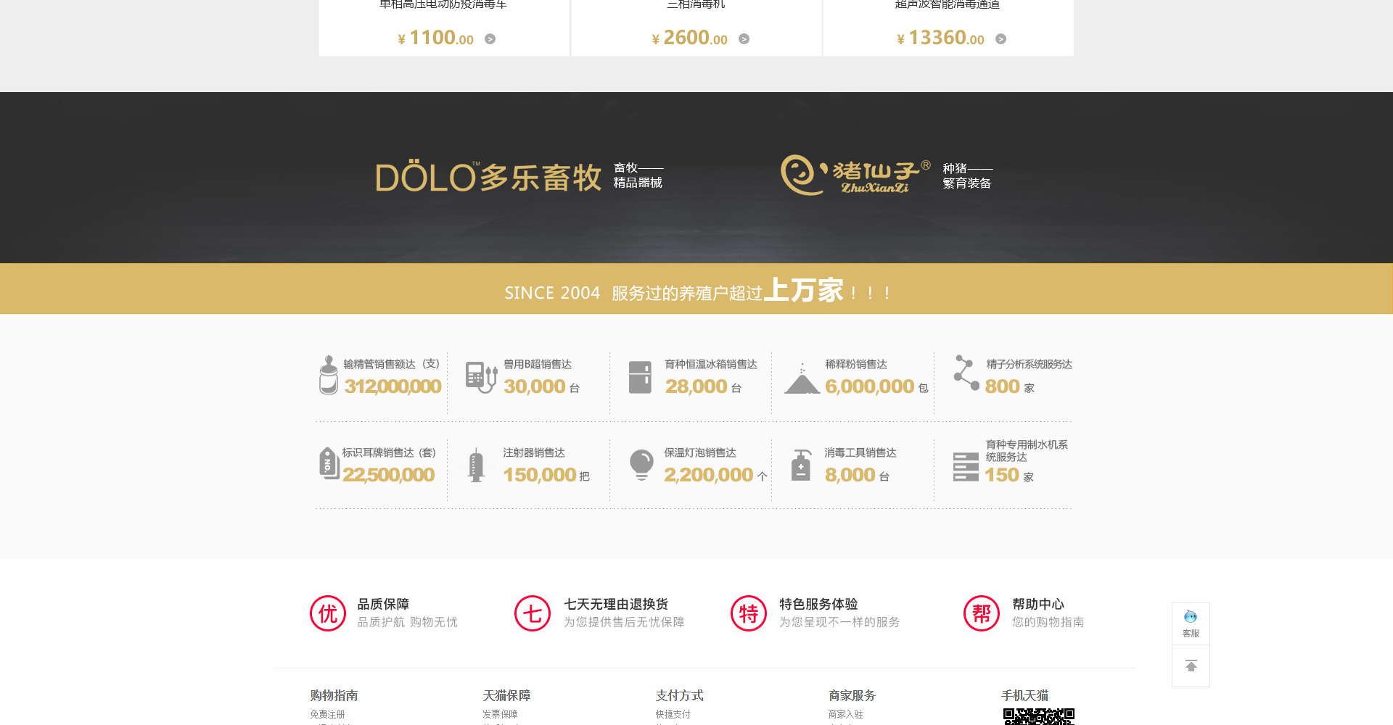Click the 帮助中心 heading text

coord(1037,604)
